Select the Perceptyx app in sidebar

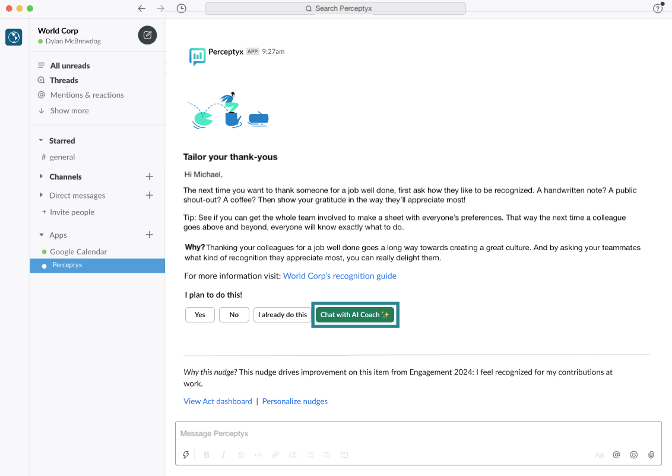pyautogui.click(x=98, y=266)
